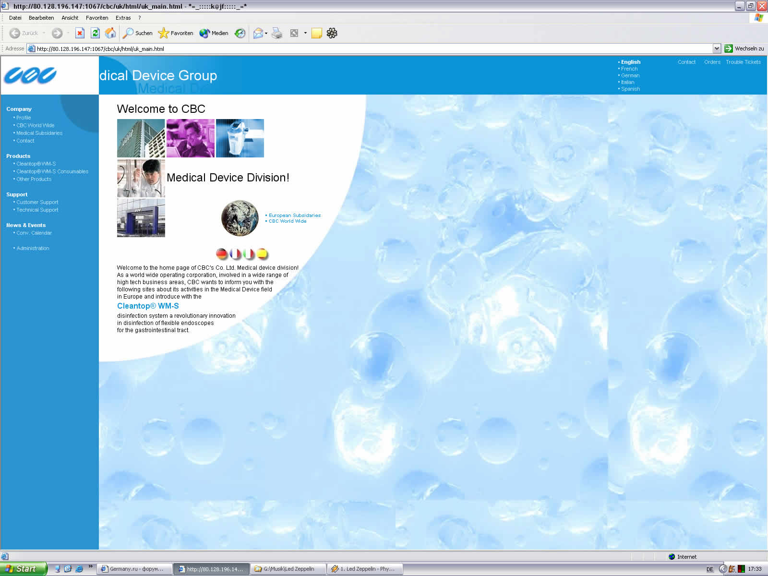Image resolution: width=768 pixels, height=576 pixels.
Task: Click the Italian flag icon
Action: (249, 254)
